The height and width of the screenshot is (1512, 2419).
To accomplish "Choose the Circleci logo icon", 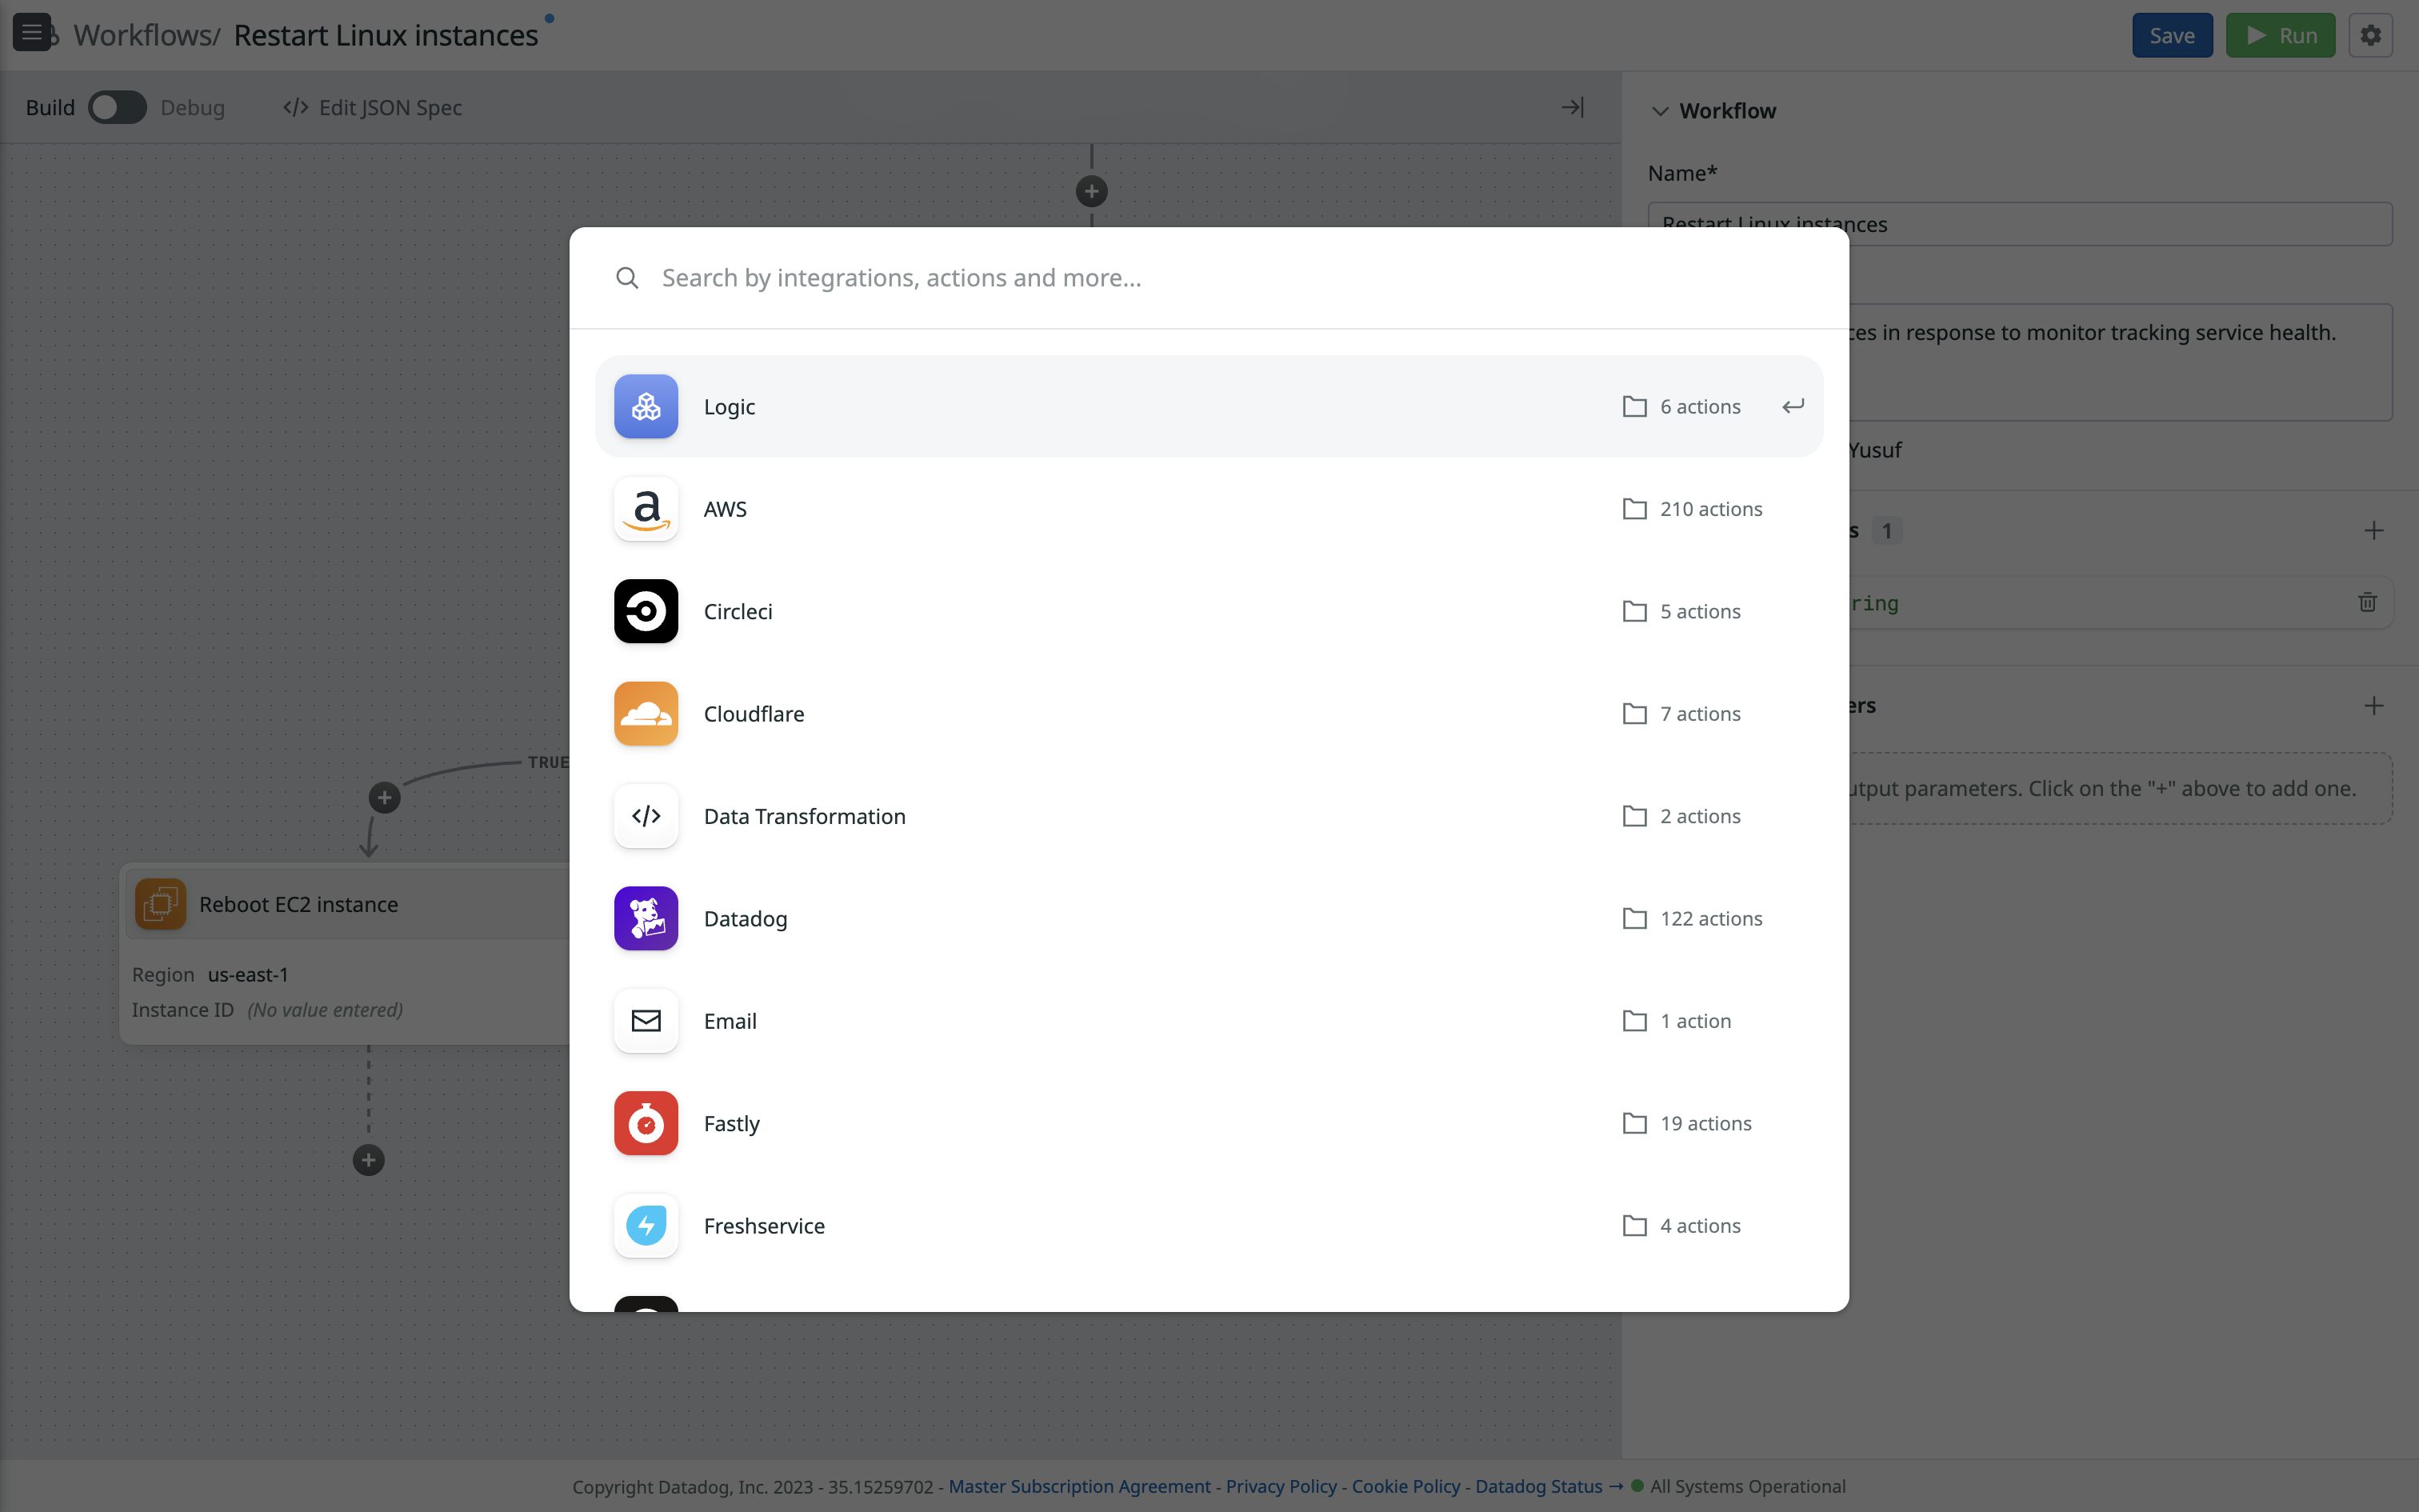I will pyautogui.click(x=646, y=611).
